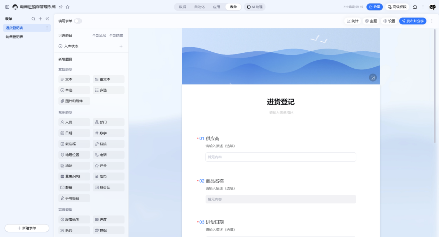The width and height of the screenshot is (439, 237).
Task: Open more options for 进货登记表
Action: tap(47, 28)
